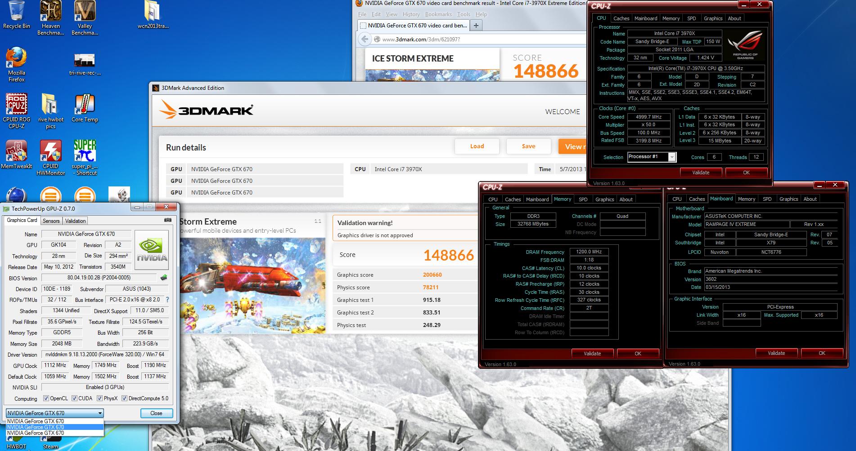Open Graphics tab in Mainboard CPU-Z window
This screenshot has width=856, height=451.
pyautogui.click(x=788, y=199)
